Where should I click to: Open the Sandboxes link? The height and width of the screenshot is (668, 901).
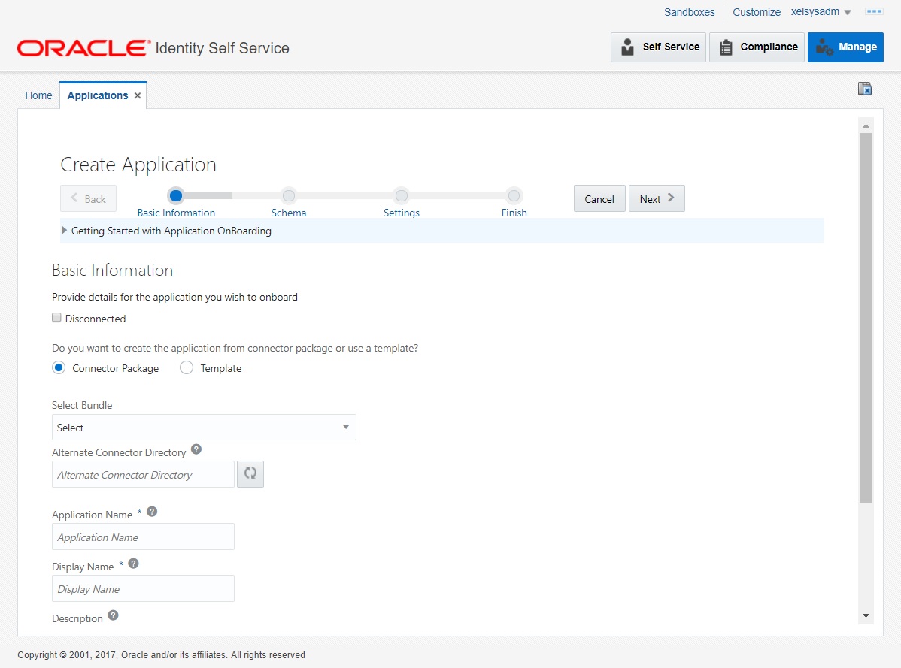click(x=689, y=11)
